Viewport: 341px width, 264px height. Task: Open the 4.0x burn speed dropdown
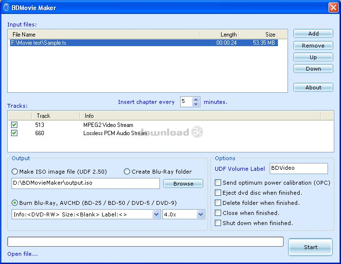click(200, 214)
